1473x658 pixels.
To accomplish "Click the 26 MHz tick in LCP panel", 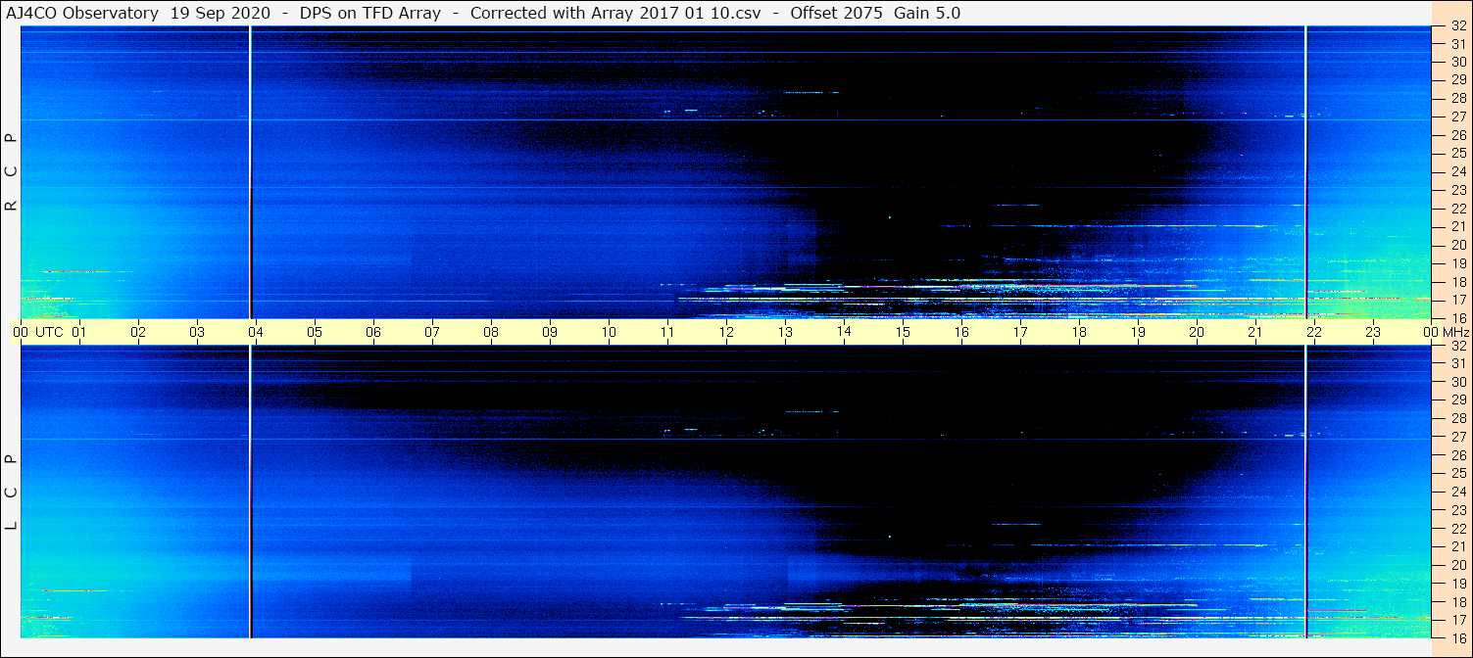I will (x=1458, y=455).
